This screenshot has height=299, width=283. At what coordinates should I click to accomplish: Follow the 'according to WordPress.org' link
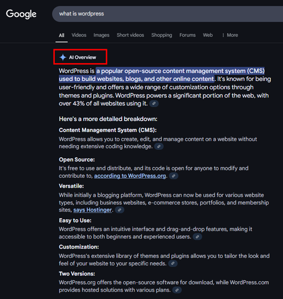[x=130, y=176]
